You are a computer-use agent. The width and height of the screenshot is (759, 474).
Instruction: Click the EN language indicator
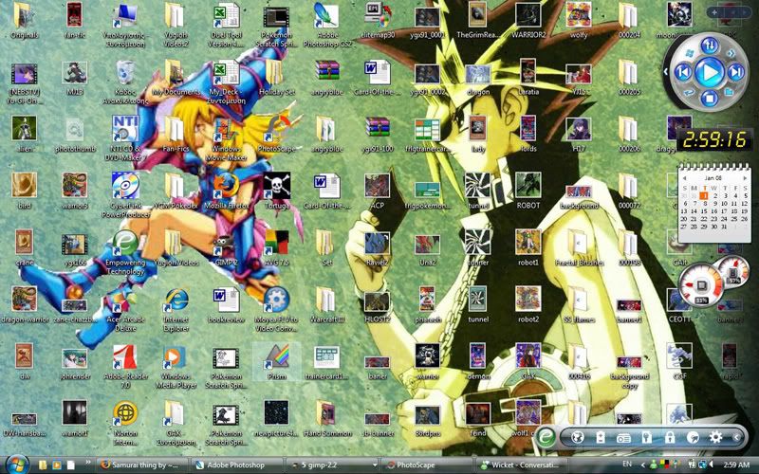[626, 465]
